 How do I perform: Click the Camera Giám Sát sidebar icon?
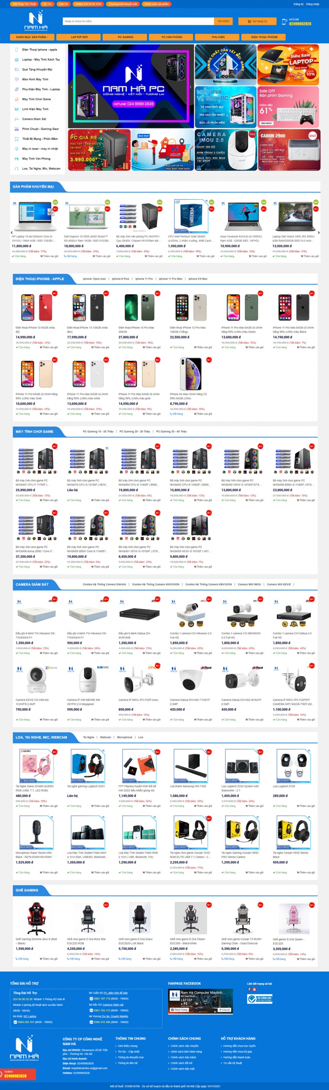pyautogui.click(x=16, y=119)
